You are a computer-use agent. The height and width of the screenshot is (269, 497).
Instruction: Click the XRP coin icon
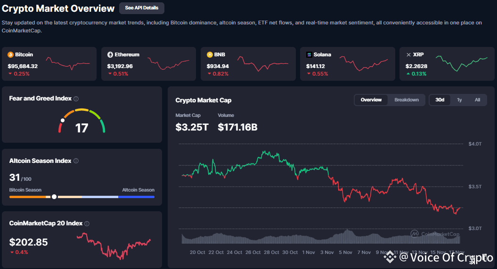pyautogui.click(x=408, y=54)
